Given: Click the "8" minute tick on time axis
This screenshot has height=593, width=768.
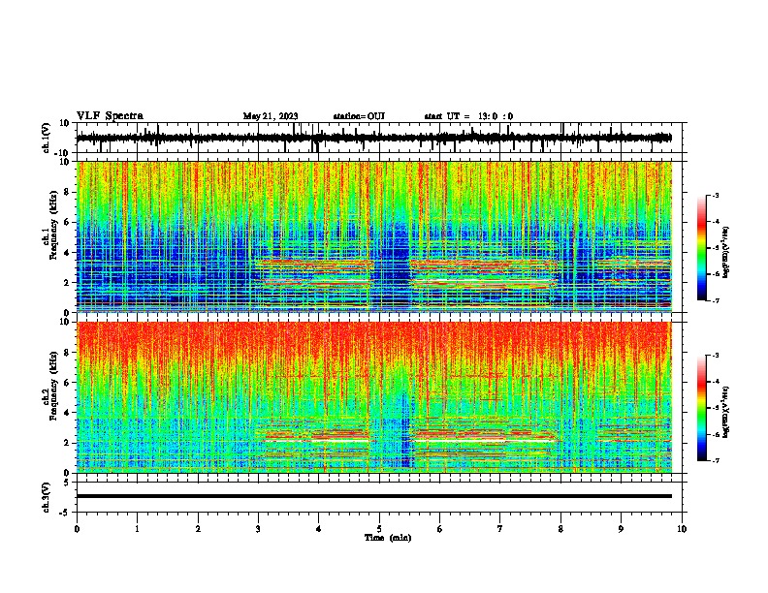Looking at the screenshot, I should click(x=560, y=529).
